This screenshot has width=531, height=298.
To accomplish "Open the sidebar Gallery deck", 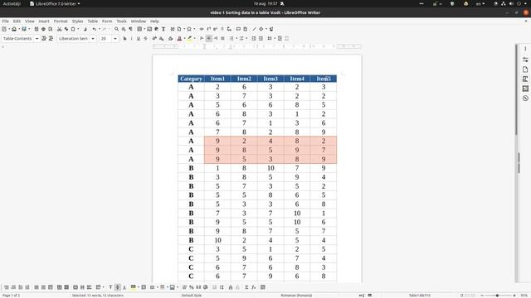I will pyautogui.click(x=525, y=89).
